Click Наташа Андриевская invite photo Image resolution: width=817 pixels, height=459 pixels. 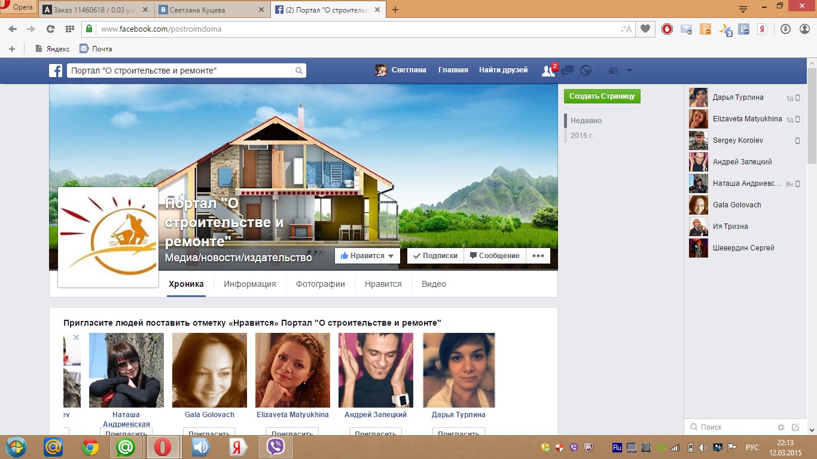[x=126, y=370]
